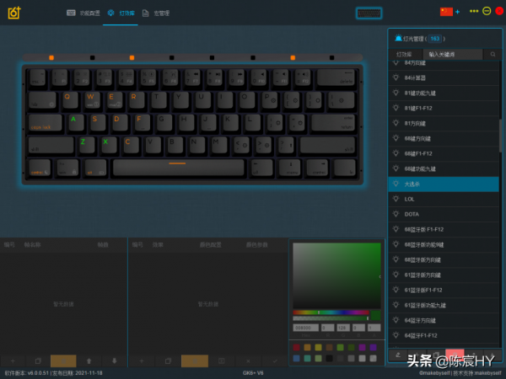Click the search icon in lighting panel
Image resolution: width=506 pixels, height=379 pixels.
click(493, 54)
